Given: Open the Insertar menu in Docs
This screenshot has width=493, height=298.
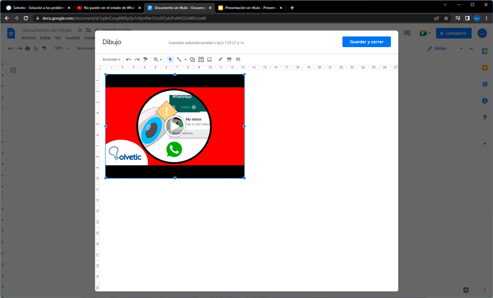Looking at the screenshot, I should point(73,38).
